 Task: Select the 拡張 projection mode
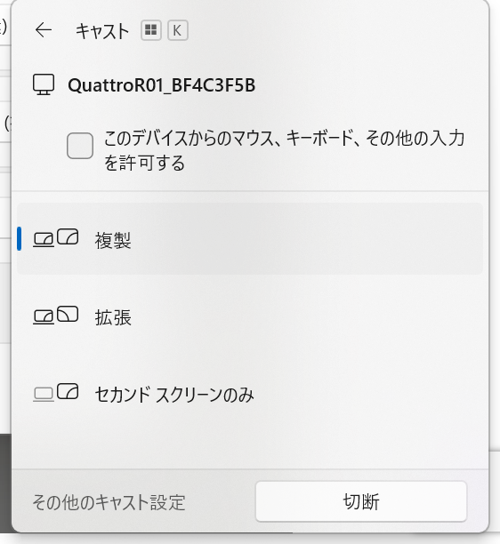[x=250, y=316]
